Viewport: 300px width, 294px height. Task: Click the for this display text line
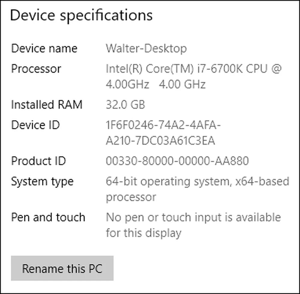click(x=143, y=233)
